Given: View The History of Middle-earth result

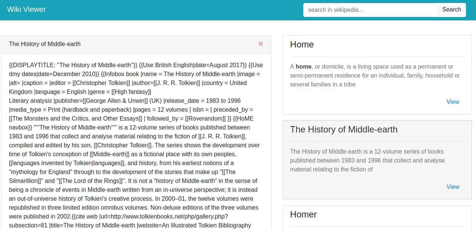Looking at the screenshot, I should [x=453, y=187].
